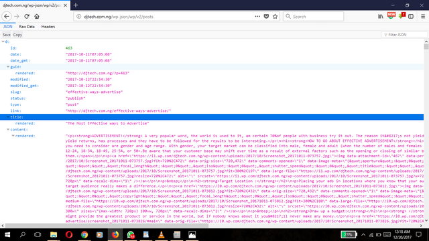Image resolution: width=429 pixels, height=241 pixels.
Task: Select the slug value "effective-ways-advertise"
Action: 94,92
